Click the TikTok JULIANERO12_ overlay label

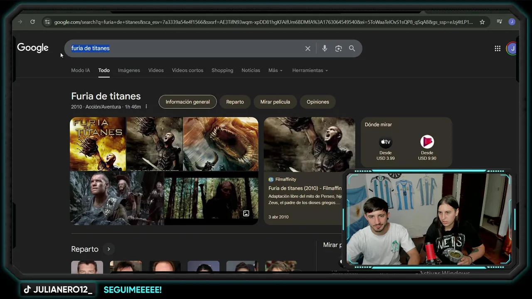pyautogui.click(x=58, y=290)
